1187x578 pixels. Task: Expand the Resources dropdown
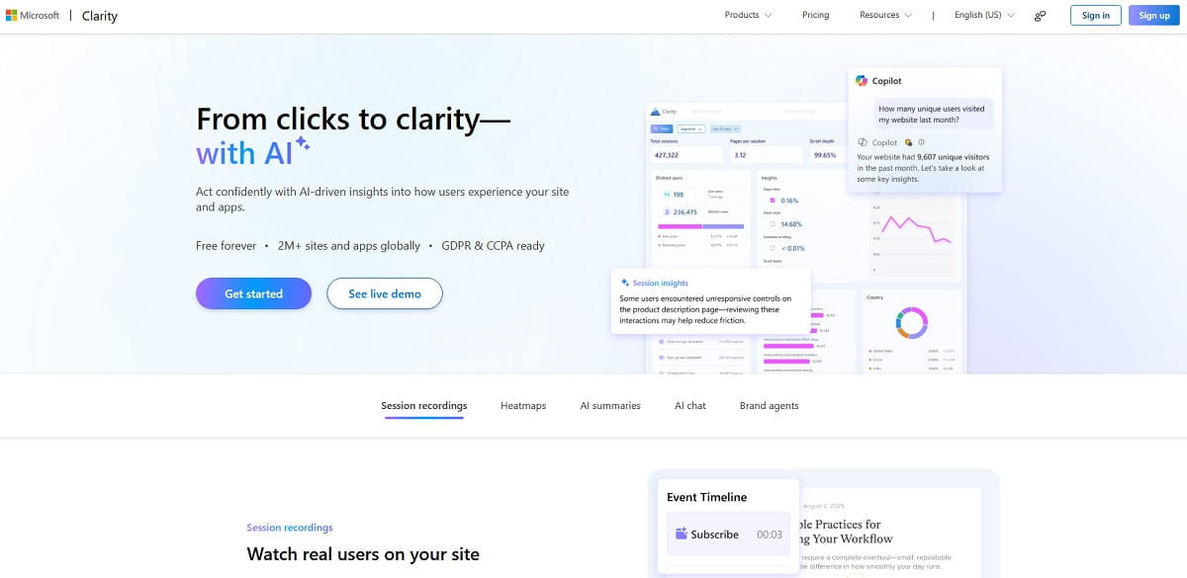click(x=883, y=15)
